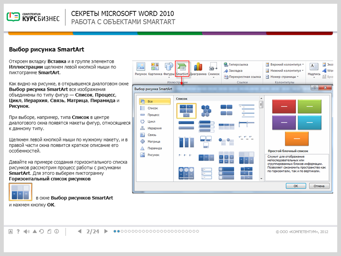Select the Все category in SmartArt dialog

[155, 101]
